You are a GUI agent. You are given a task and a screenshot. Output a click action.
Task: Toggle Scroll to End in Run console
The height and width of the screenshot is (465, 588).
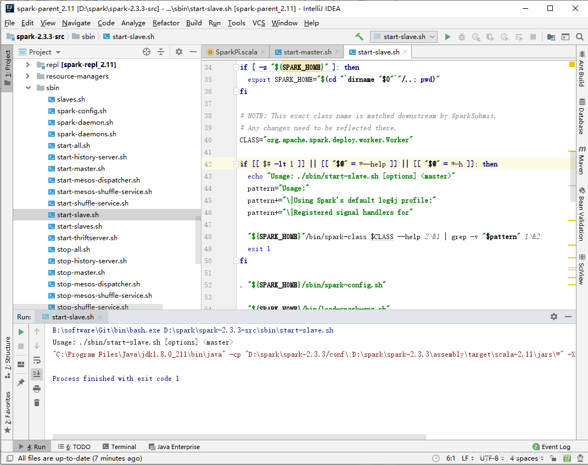pos(37,374)
